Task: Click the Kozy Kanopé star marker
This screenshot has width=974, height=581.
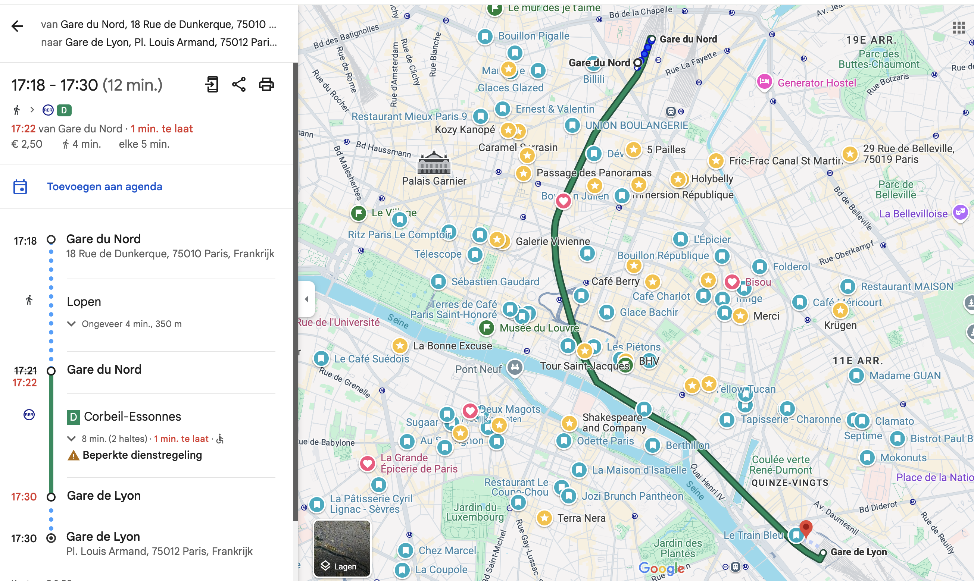Action: (508, 130)
